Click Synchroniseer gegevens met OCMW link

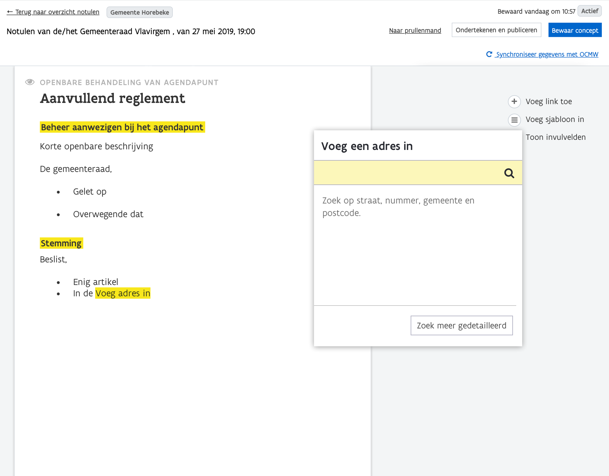tap(547, 54)
